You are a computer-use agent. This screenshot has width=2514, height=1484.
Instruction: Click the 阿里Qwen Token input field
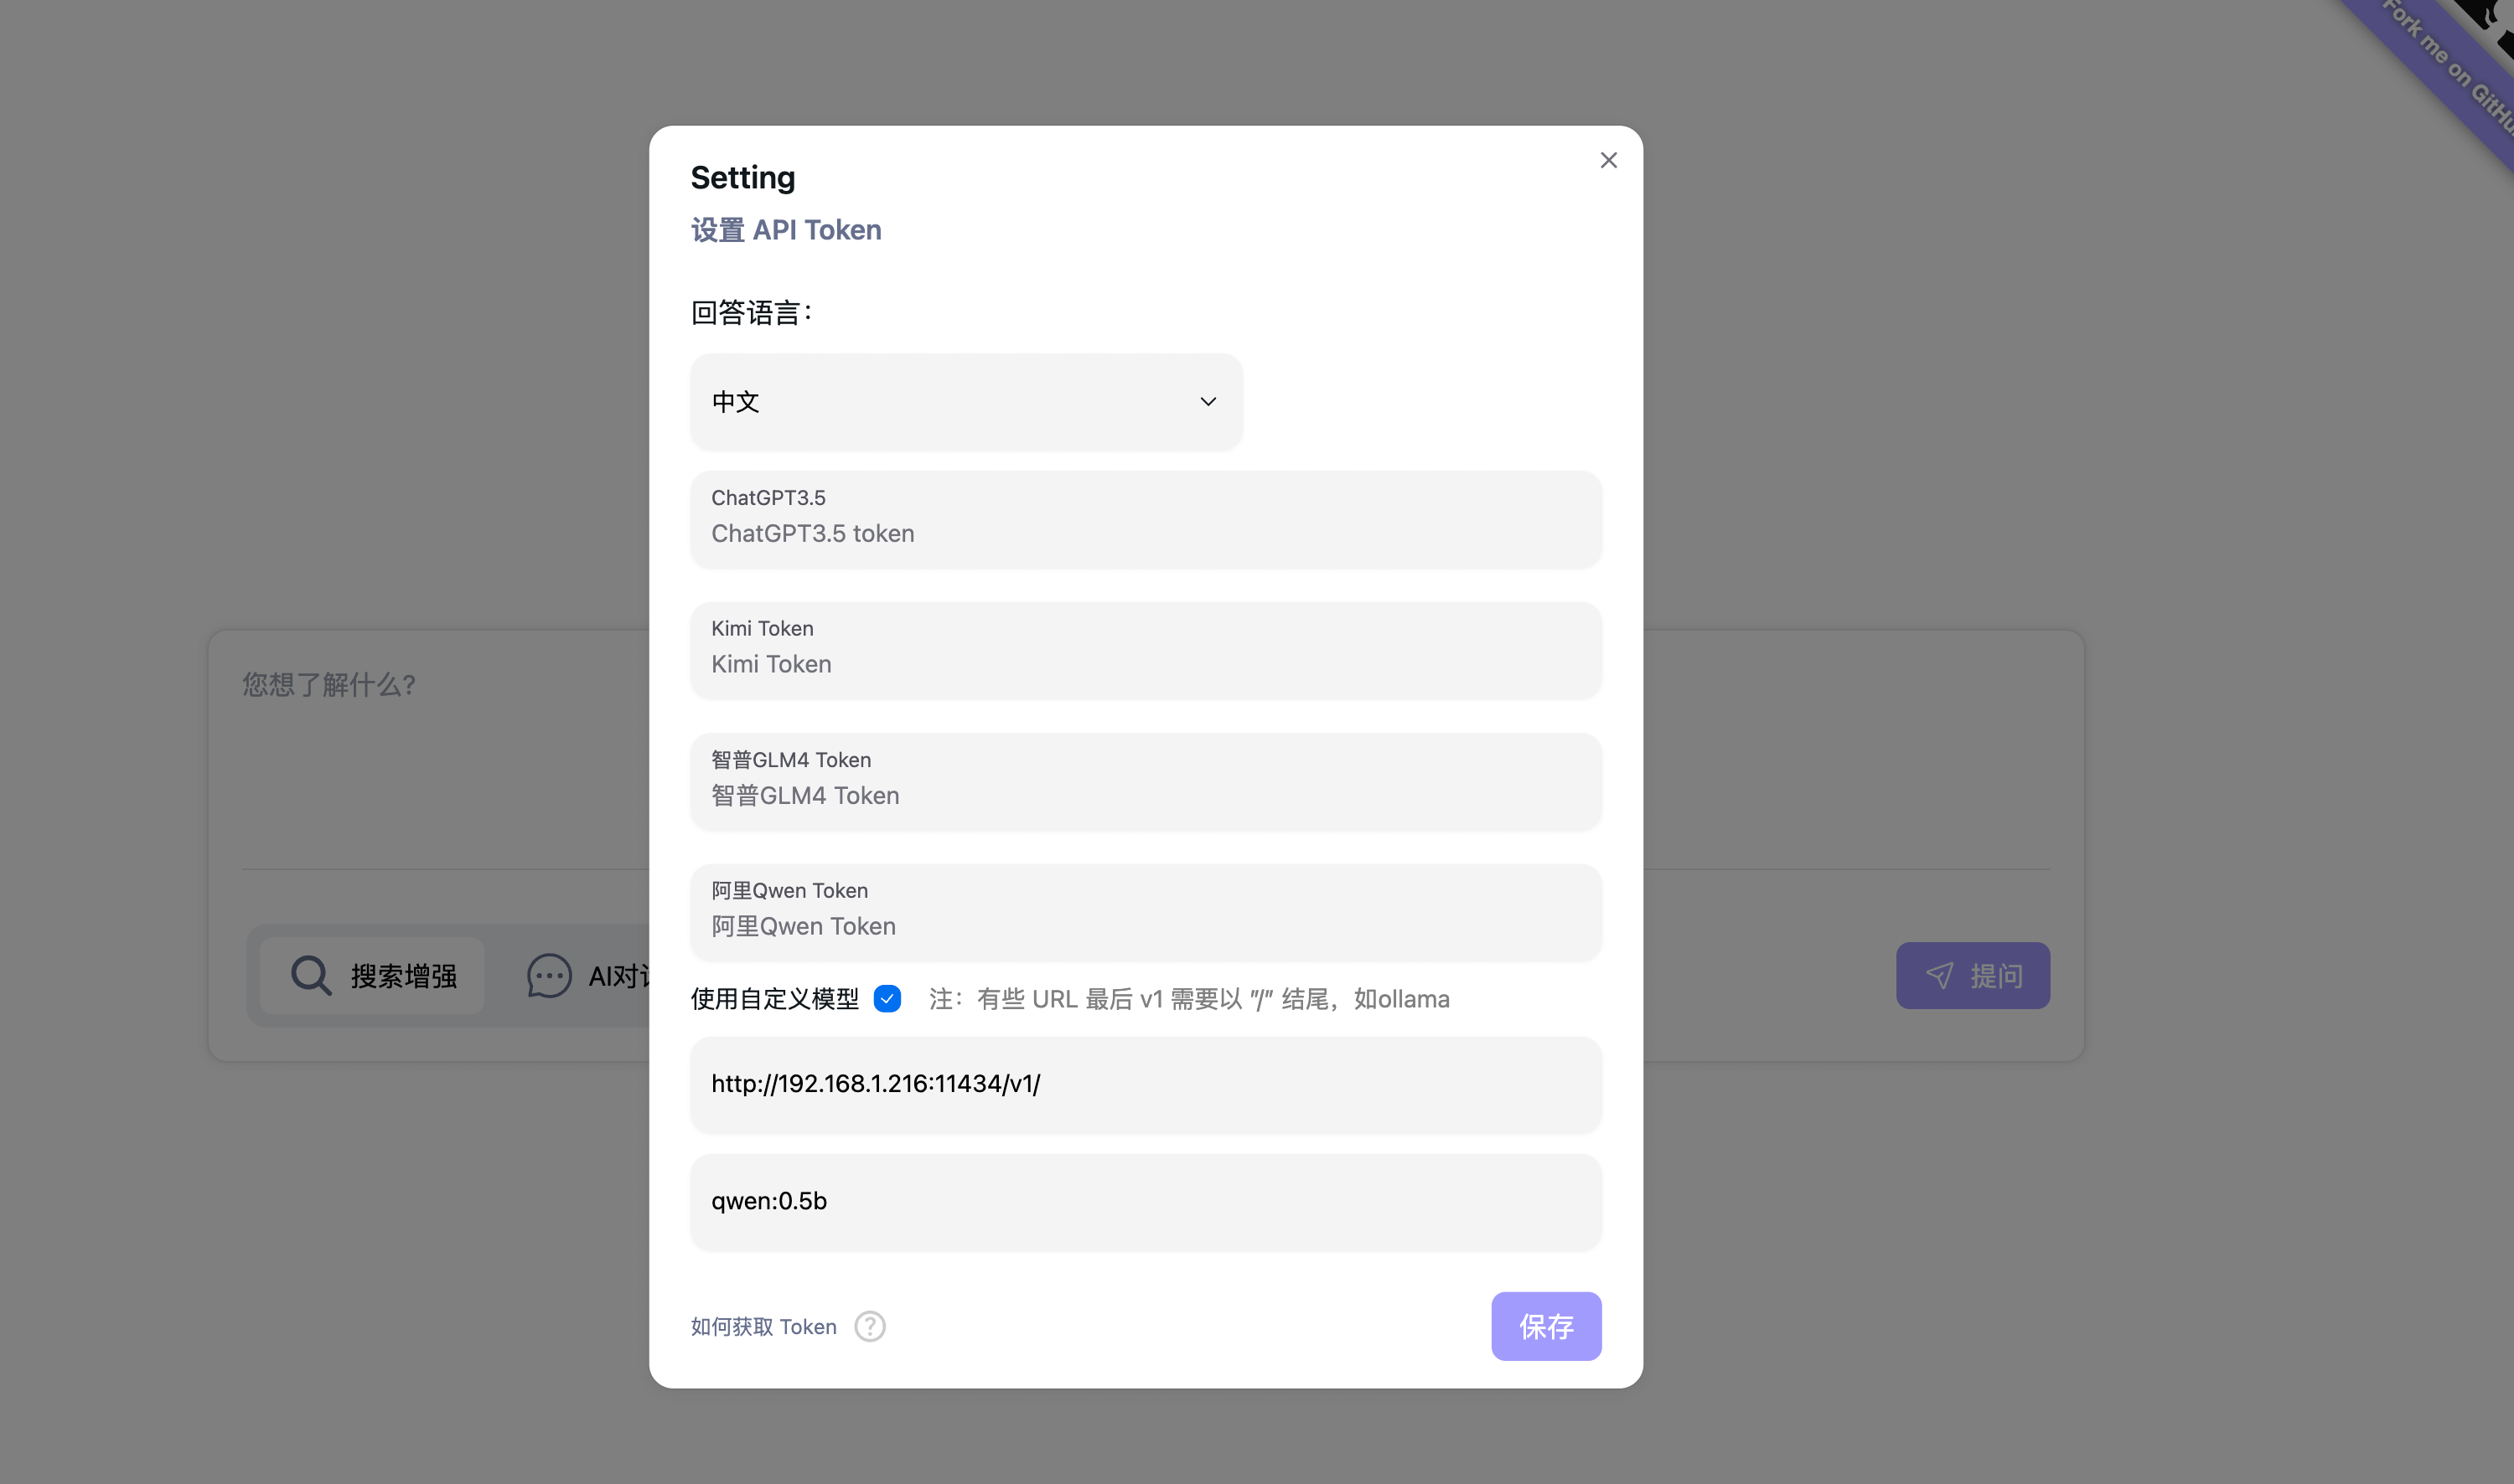click(x=1145, y=926)
